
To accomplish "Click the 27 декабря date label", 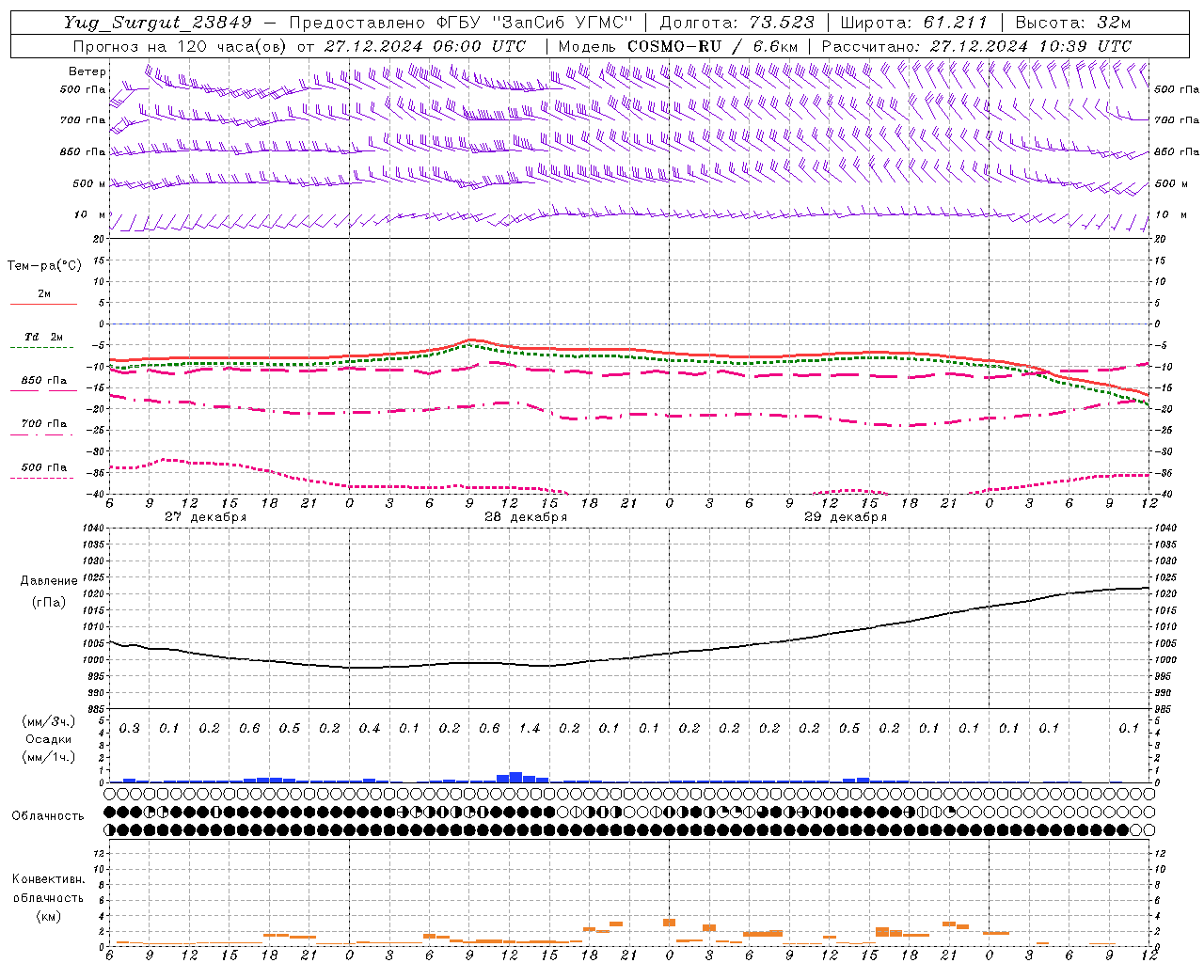I will [x=206, y=517].
